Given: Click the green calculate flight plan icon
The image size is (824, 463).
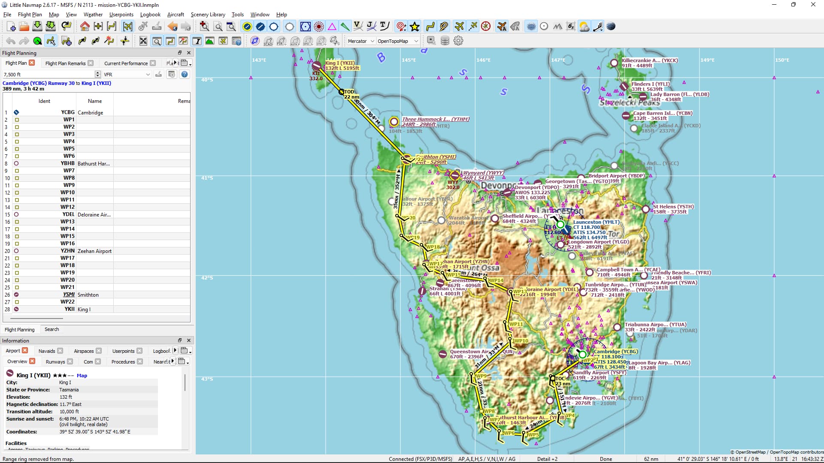Looking at the screenshot, I should 37,41.
